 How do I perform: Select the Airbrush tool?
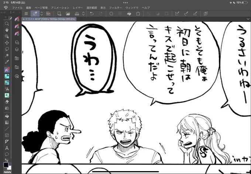pos(7,89)
